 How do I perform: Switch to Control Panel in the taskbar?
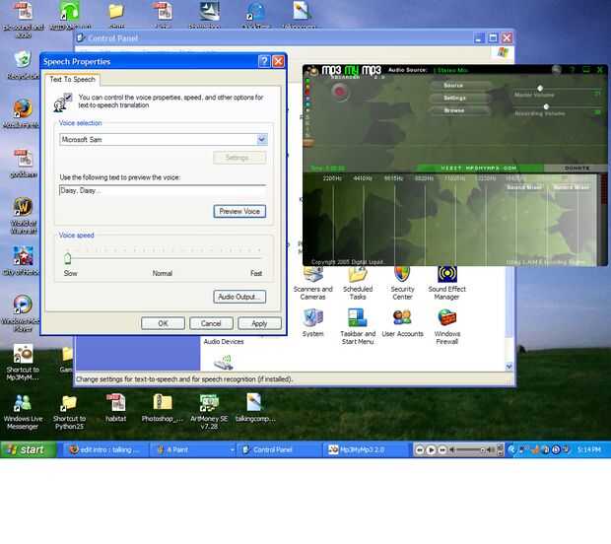[278, 449]
